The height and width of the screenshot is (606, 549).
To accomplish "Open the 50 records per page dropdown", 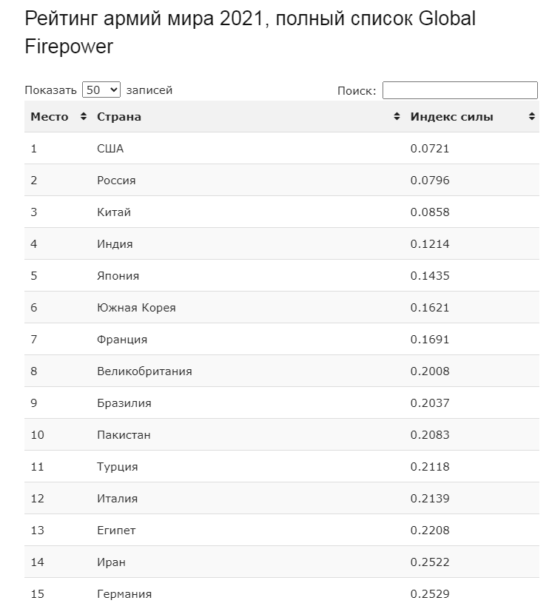I will coord(101,90).
